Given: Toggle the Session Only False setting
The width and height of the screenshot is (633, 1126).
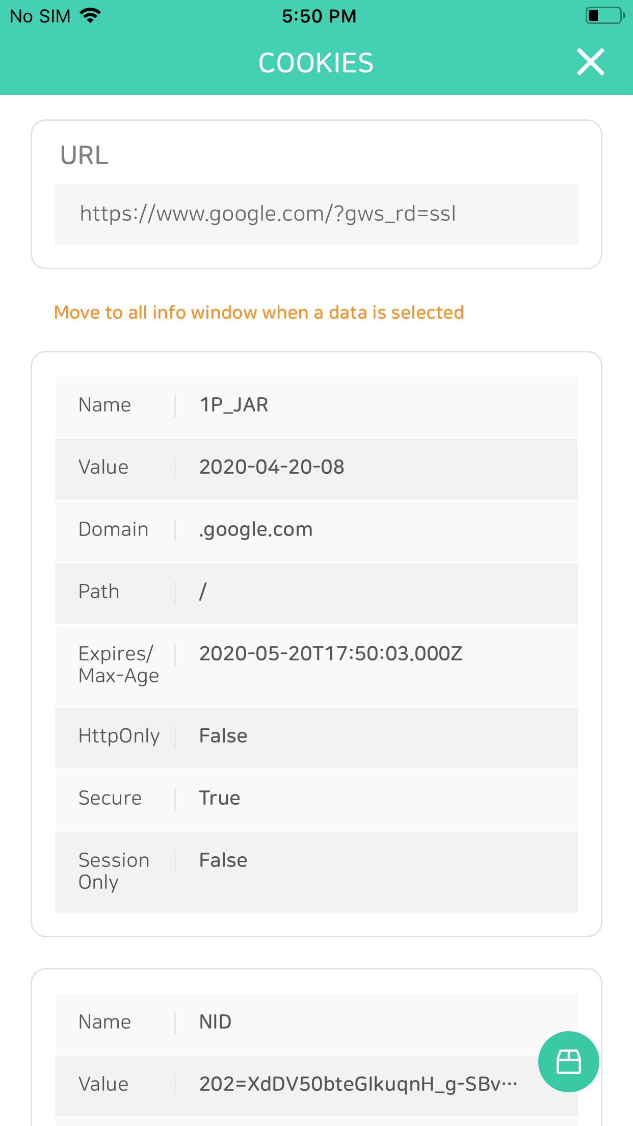Looking at the screenshot, I should 316,871.
